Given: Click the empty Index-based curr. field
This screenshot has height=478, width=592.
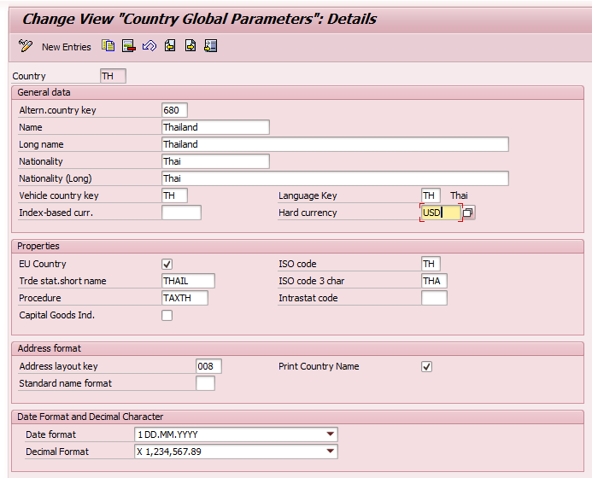Looking at the screenshot, I should coord(181,213).
